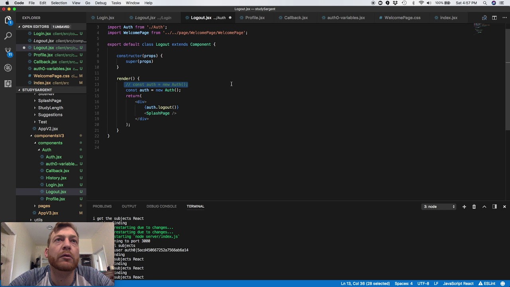Open Siri from the macOS menu bar
510x287 pixels.
(494, 3)
